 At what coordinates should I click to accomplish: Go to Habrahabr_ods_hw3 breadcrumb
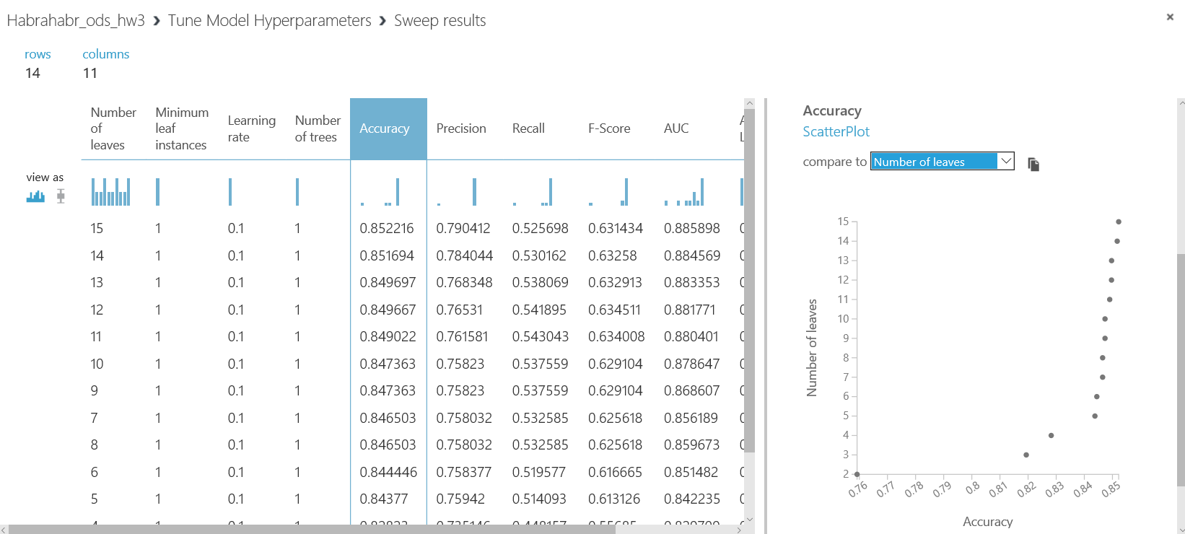[x=76, y=20]
